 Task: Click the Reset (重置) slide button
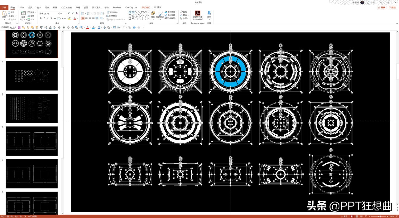(x=31, y=16)
